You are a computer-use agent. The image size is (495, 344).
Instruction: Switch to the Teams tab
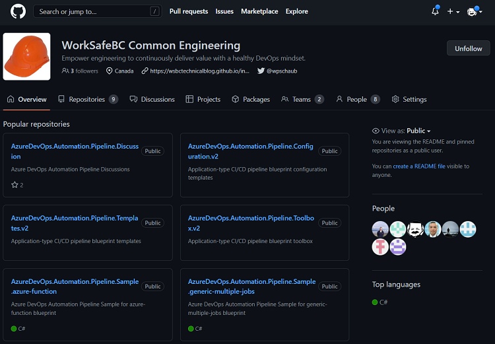coord(302,99)
